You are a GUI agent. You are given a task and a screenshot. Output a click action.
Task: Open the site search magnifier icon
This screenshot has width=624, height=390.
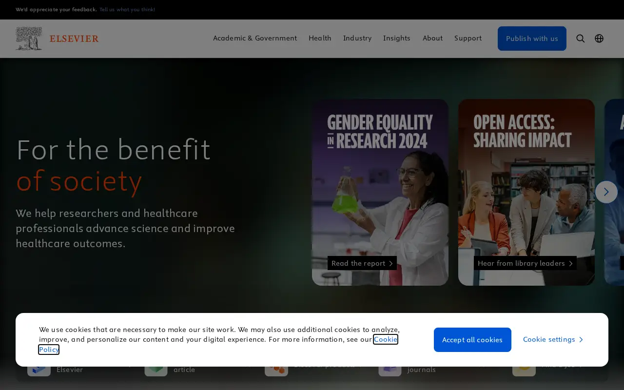(580, 39)
